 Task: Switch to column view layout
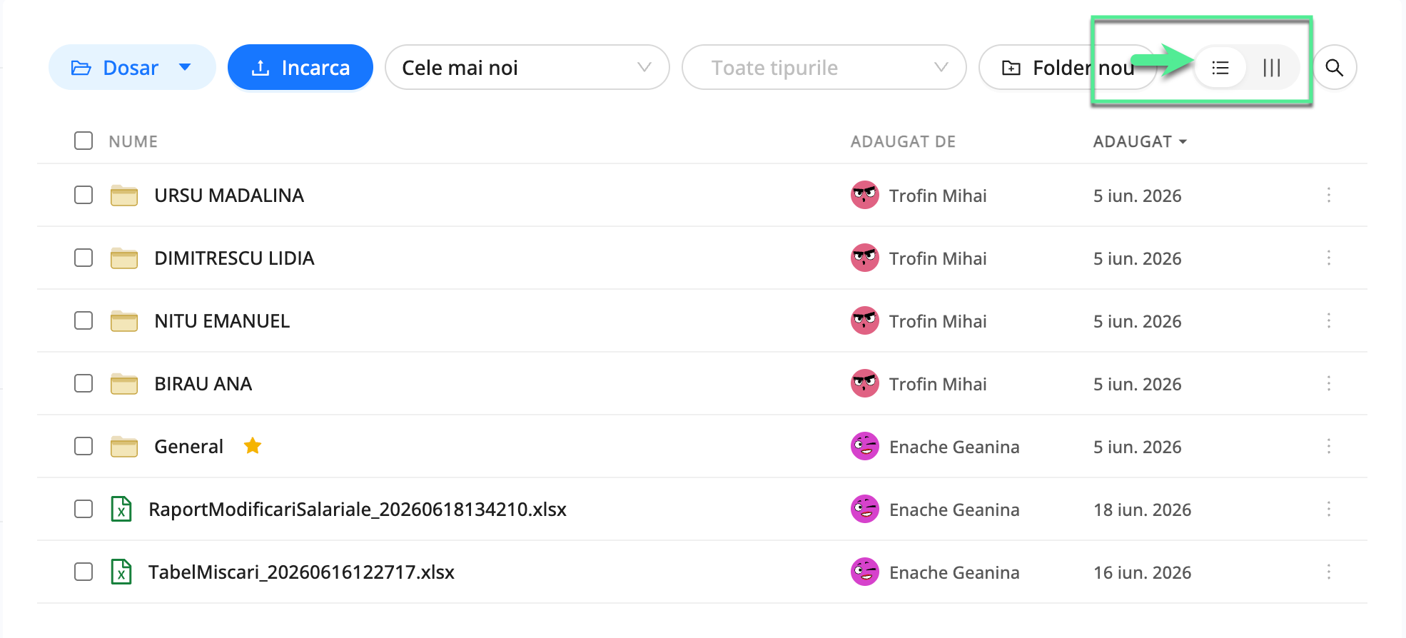1272,68
